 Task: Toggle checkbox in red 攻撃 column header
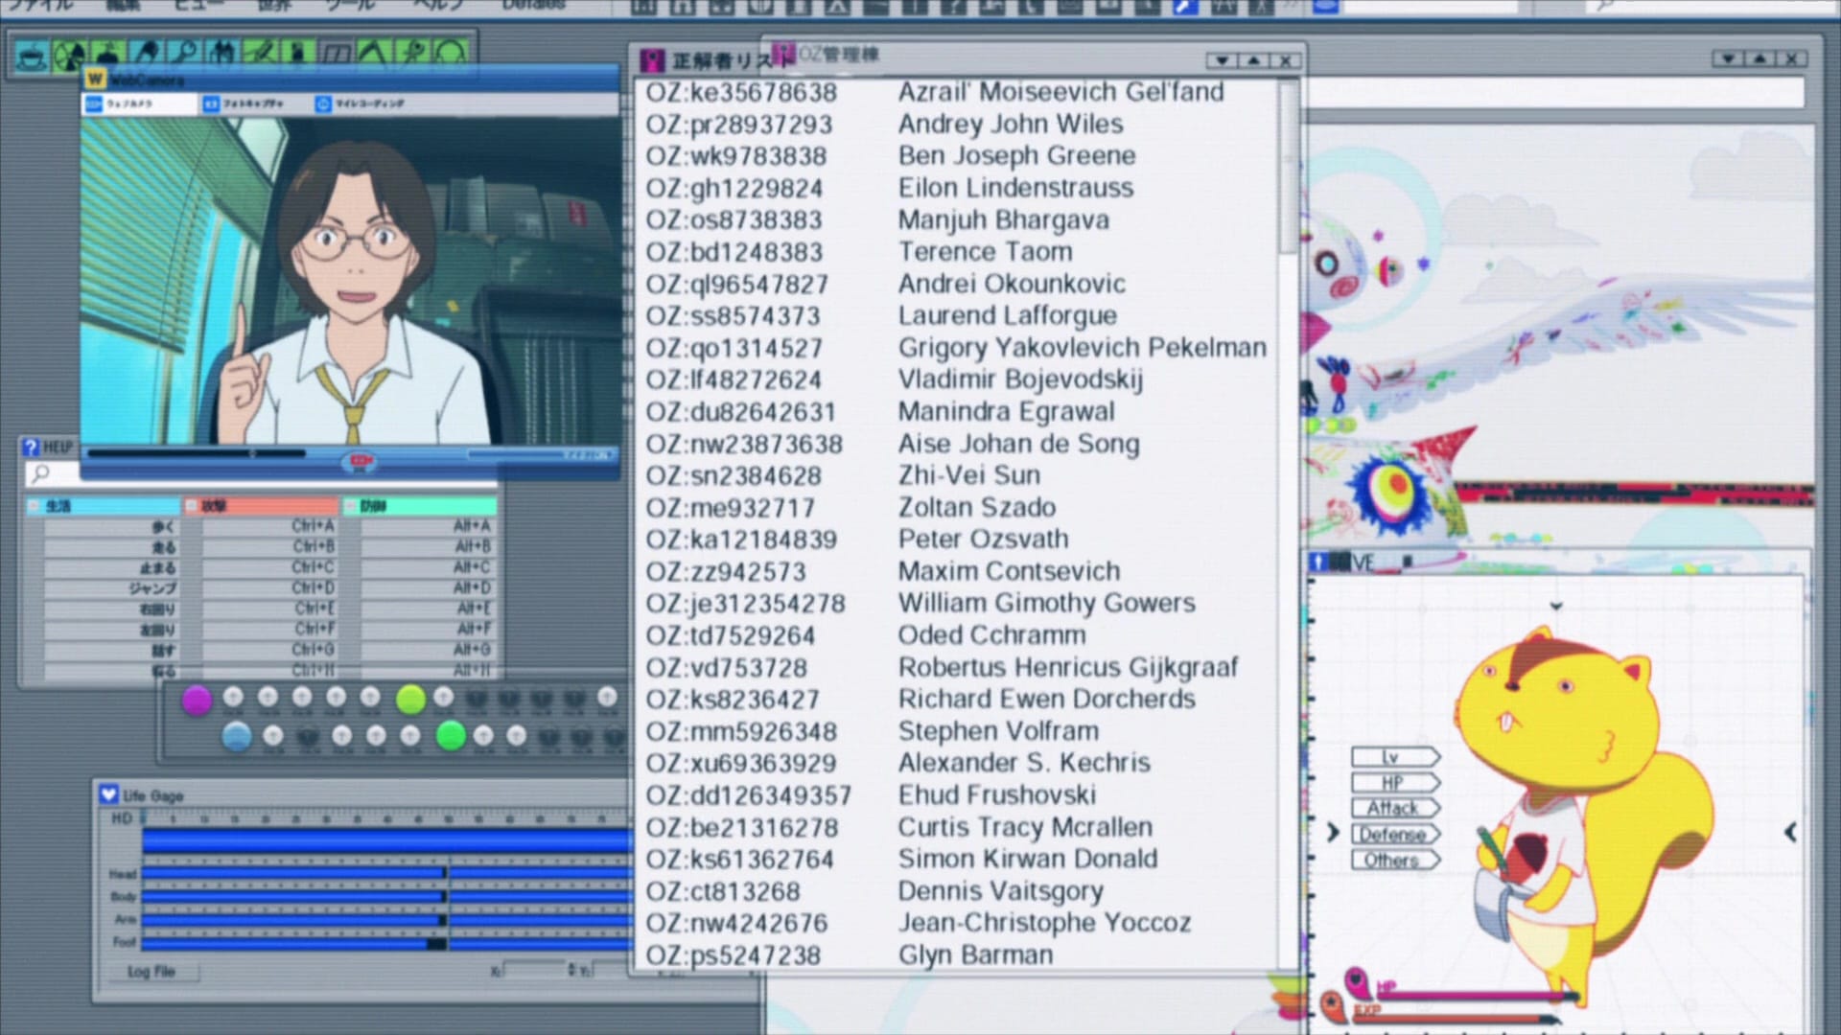pyautogui.click(x=192, y=506)
